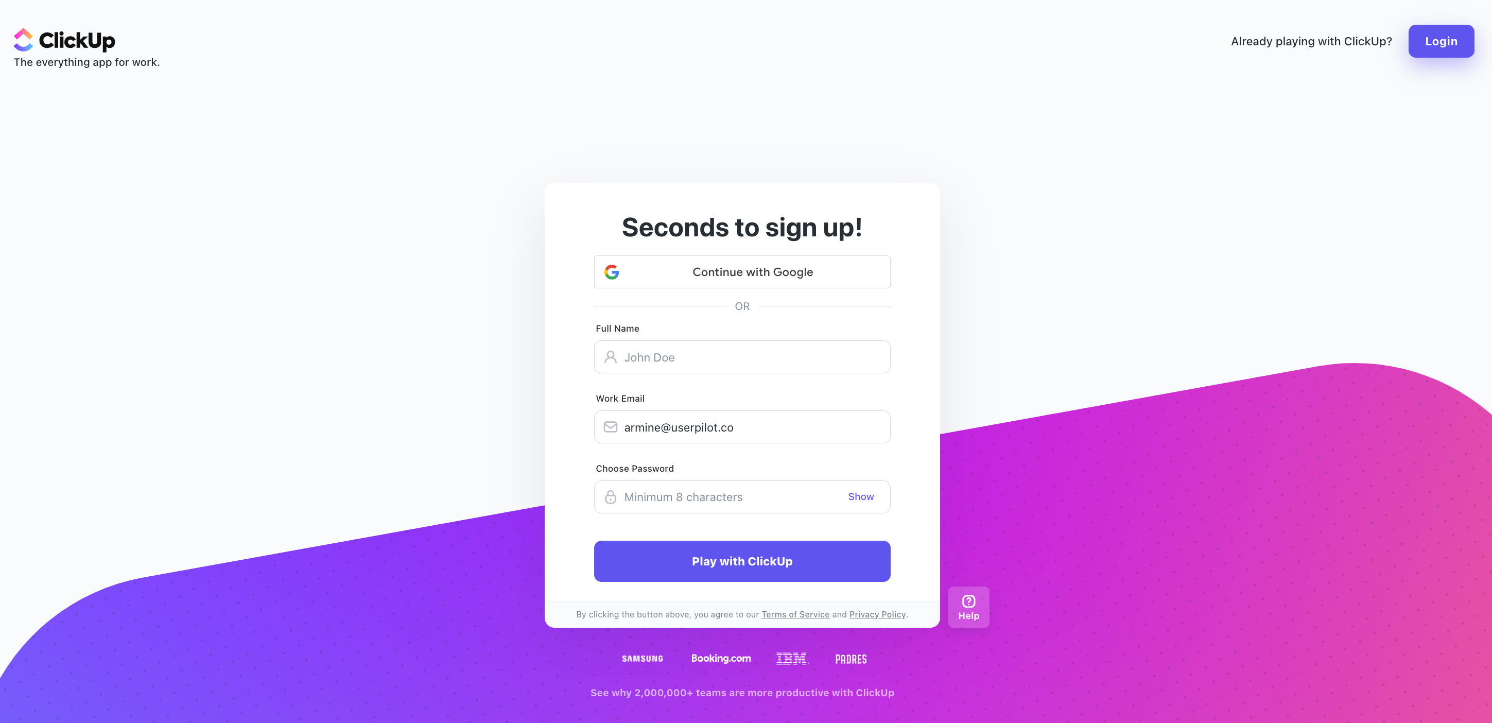The image size is (1492, 723).
Task: Click the question mark in Help button
Action: point(968,600)
